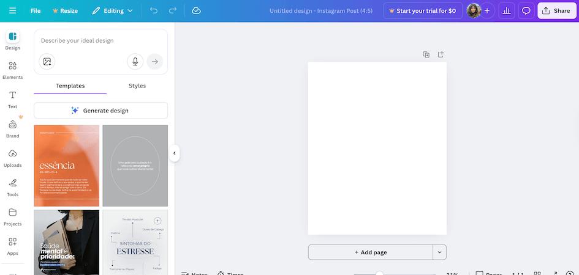Attach an image to the prompt

point(47,62)
